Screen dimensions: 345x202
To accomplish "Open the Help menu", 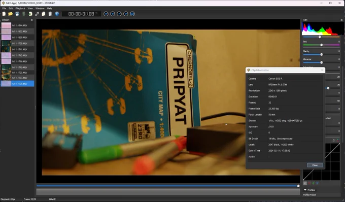I will point(50,8).
